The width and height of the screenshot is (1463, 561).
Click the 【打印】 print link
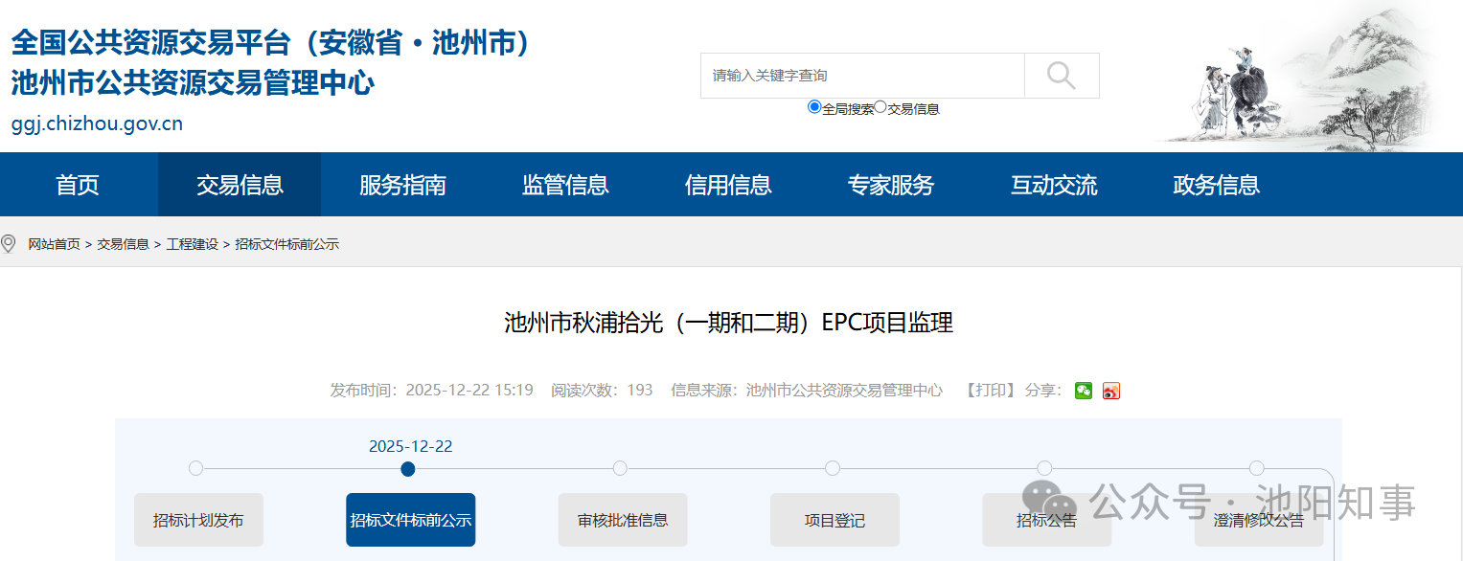pyautogui.click(x=989, y=391)
